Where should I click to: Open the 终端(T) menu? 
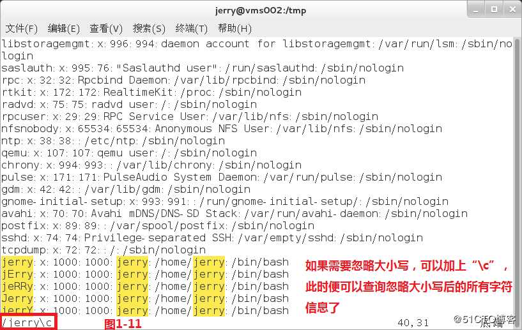(x=192, y=29)
